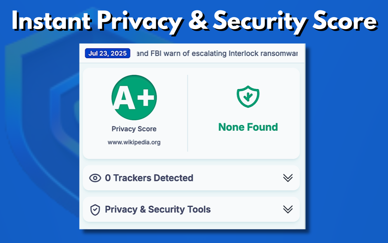Click the Privacy Score label text

point(134,129)
